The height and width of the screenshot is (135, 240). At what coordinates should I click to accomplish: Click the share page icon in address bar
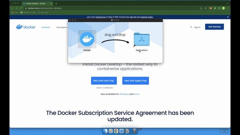click(201, 8)
